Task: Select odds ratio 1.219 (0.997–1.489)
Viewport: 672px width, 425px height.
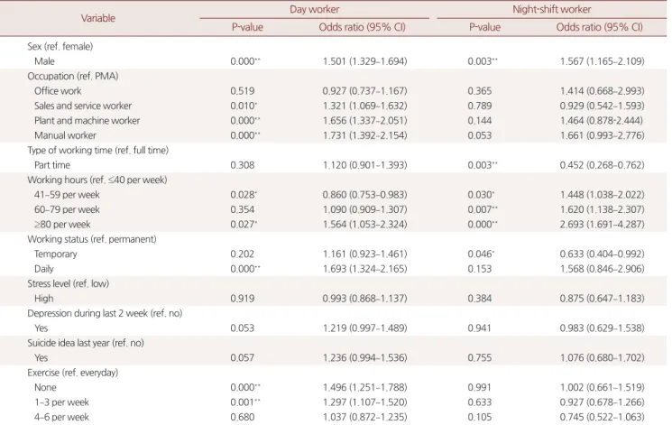Action: click(x=364, y=328)
